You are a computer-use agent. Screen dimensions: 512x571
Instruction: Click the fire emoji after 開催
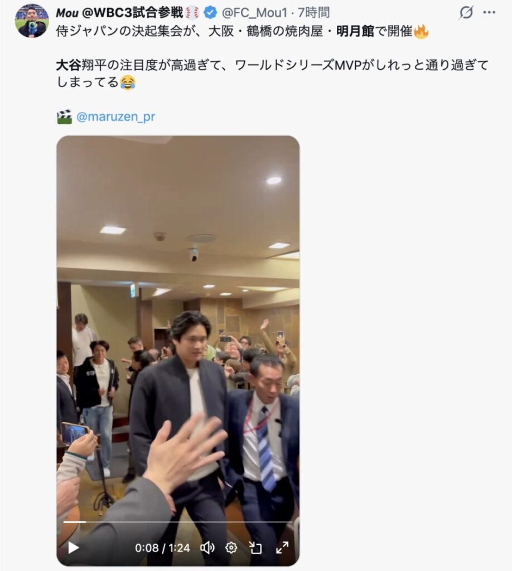421,31
